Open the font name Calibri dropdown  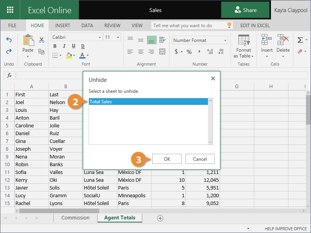click(76, 37)
